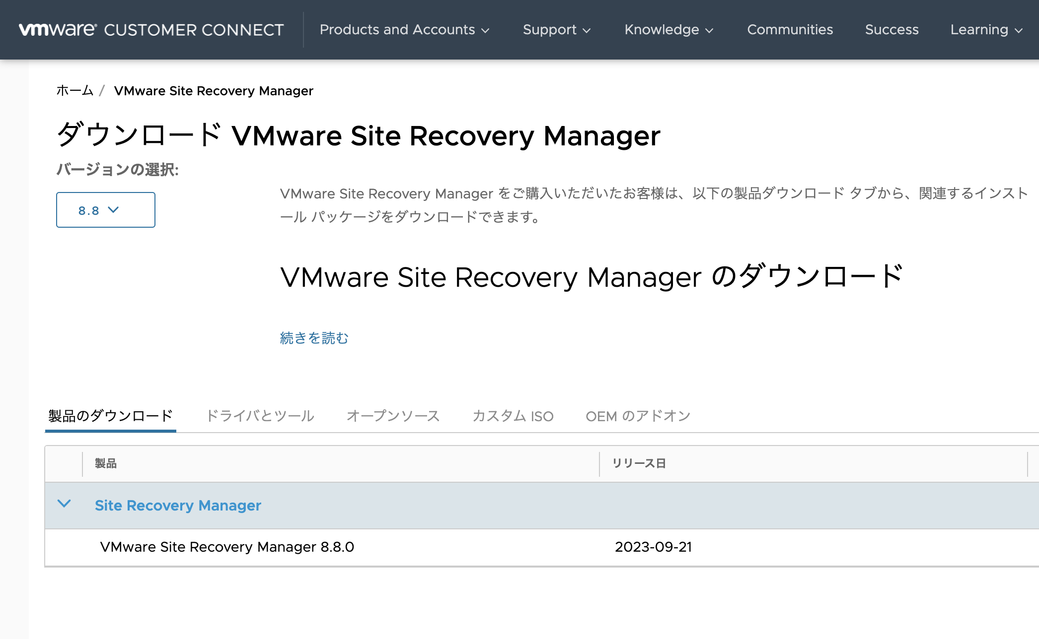Switch to オープンソース tab

(393, 416)
